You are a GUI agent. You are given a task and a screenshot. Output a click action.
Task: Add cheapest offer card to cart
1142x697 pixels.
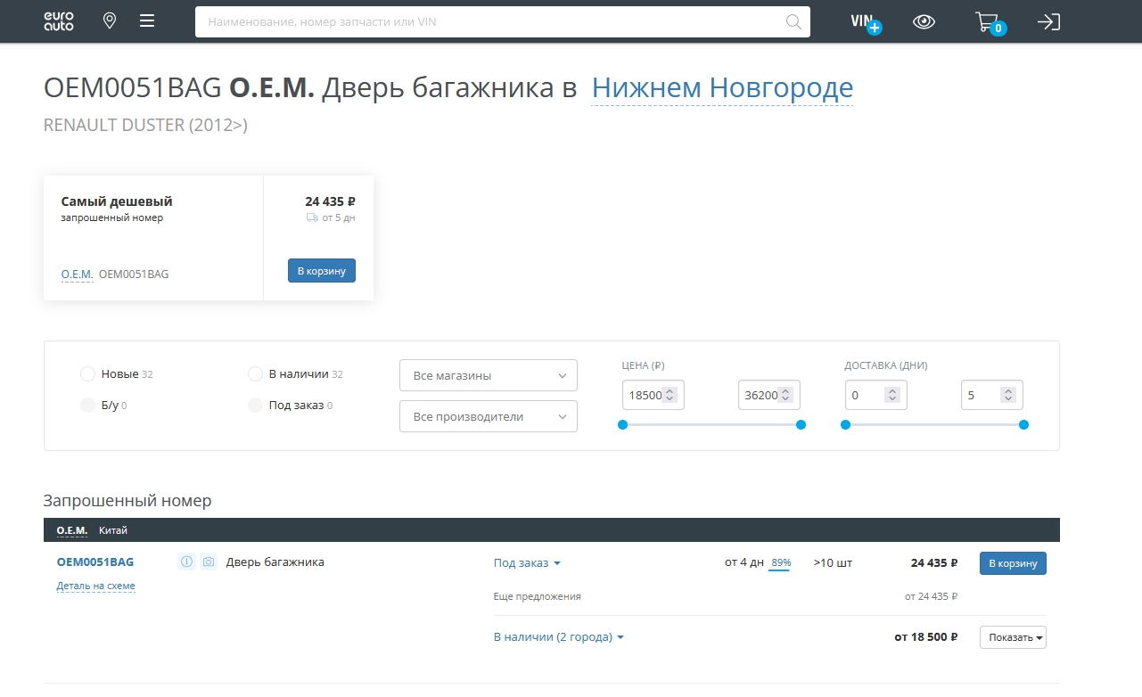pyautogui.click(x=322, y=271)
